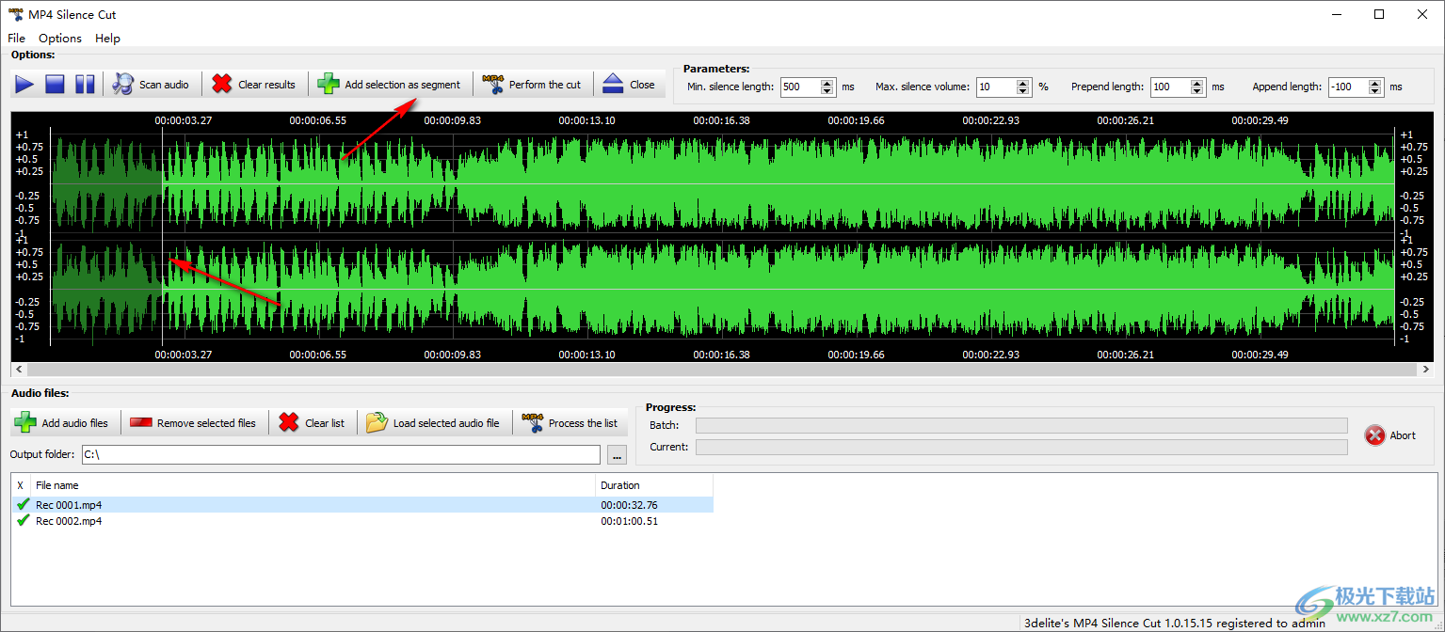The width and height of the screenshot is (1445, 632).
Task: Increase Min. silence length value
Action: click(827, 83)
